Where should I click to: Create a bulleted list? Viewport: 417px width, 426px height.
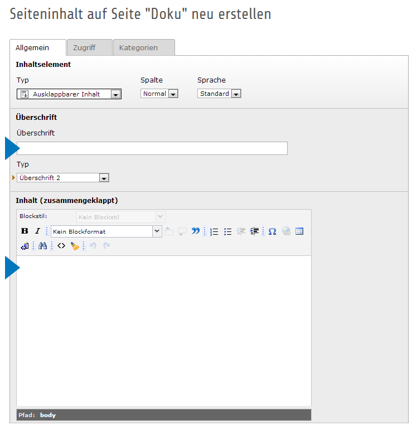point(227,231)
